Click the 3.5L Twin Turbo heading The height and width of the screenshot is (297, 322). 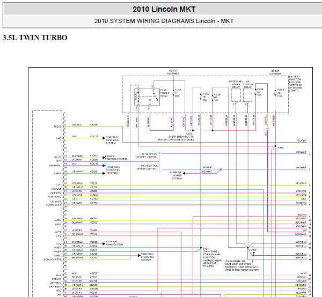point(35,38)
